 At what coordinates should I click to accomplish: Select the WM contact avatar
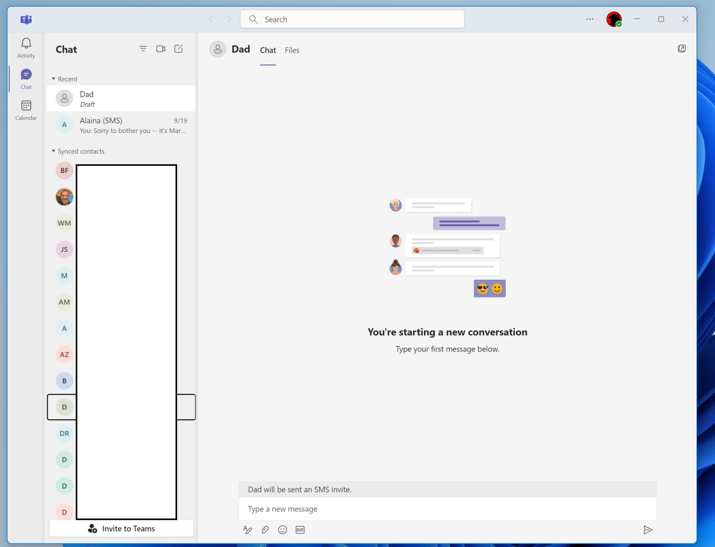[x=64, y=223]
